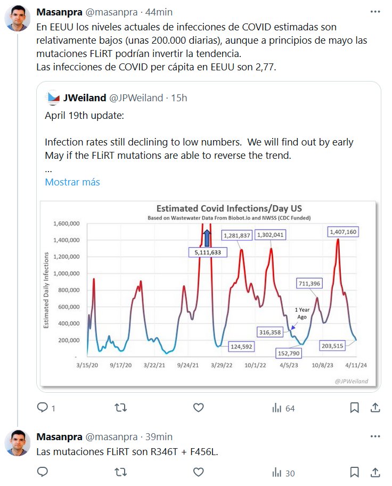This screenshot has width=392, height=486.
Task: View analytics showing 64 views
Action: click(283, 408)
